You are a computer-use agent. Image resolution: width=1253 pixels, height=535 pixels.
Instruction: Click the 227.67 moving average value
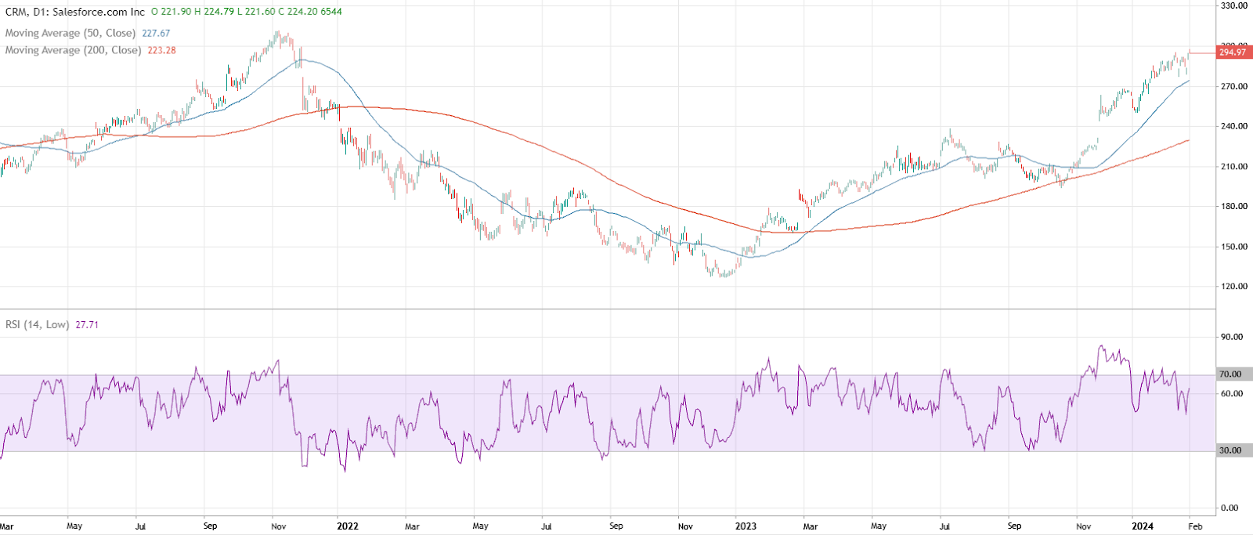coord(156,34)
